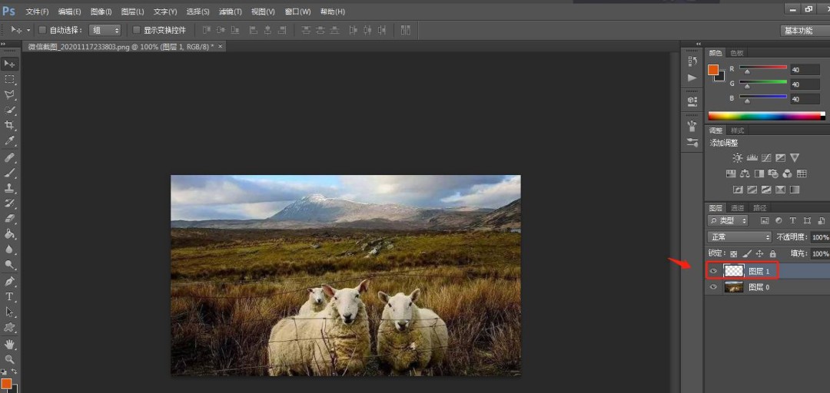The image size is (830, 393).
Task: Pick the Horizontal Type tool
Action: pos(10,296)
